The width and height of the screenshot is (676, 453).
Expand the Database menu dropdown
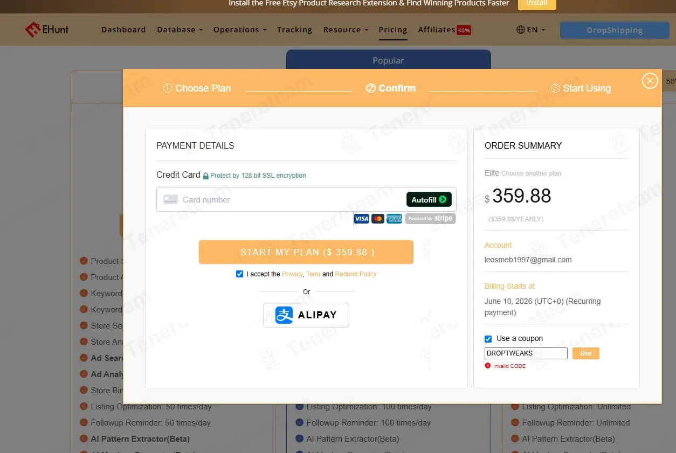(180, 30)
